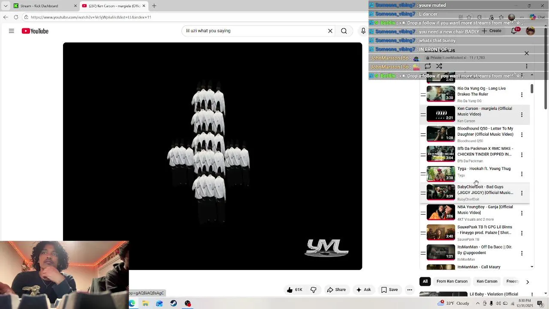Viewport: 549px width, 309px height.
Task: Click the playlist panel scrollbar thumb
Action: [532, 88]
